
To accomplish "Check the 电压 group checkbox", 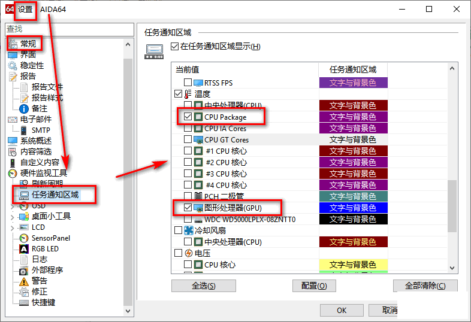I will click(x=178, y=253).
